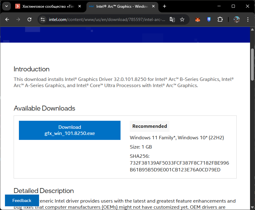The height and width of the screenshot is (210, 255).
Task: Open the Feedback panel
Action: tap(21, 200)
